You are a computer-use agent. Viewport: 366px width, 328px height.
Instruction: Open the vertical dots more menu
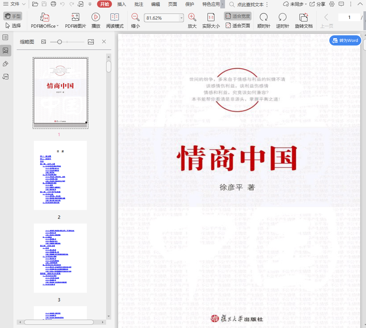tap(351, 4)
